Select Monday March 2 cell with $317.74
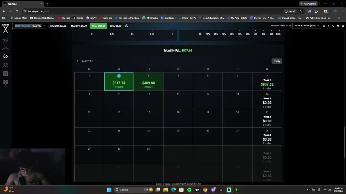The width and height of the screenshot is (346, 194). [x=119, y=82]
